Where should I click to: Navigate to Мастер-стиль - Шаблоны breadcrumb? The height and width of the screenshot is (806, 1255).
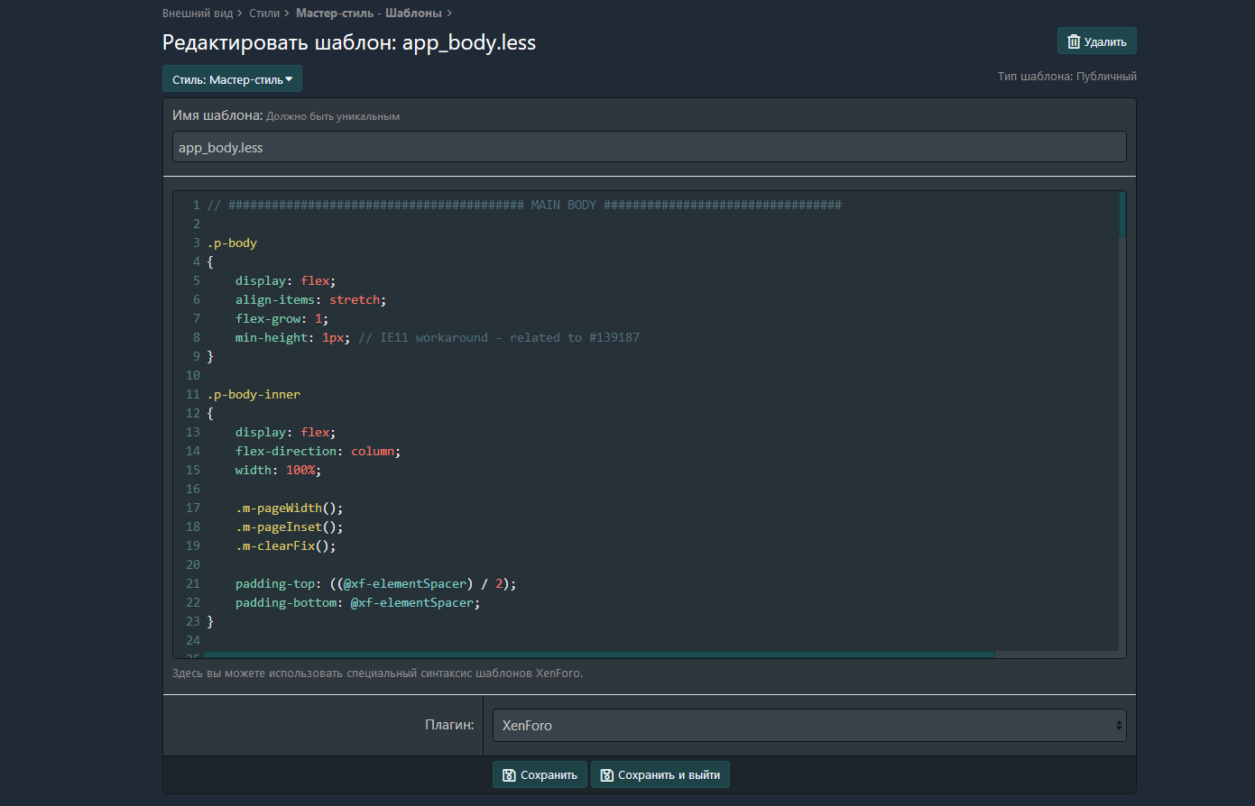point(368,14)
